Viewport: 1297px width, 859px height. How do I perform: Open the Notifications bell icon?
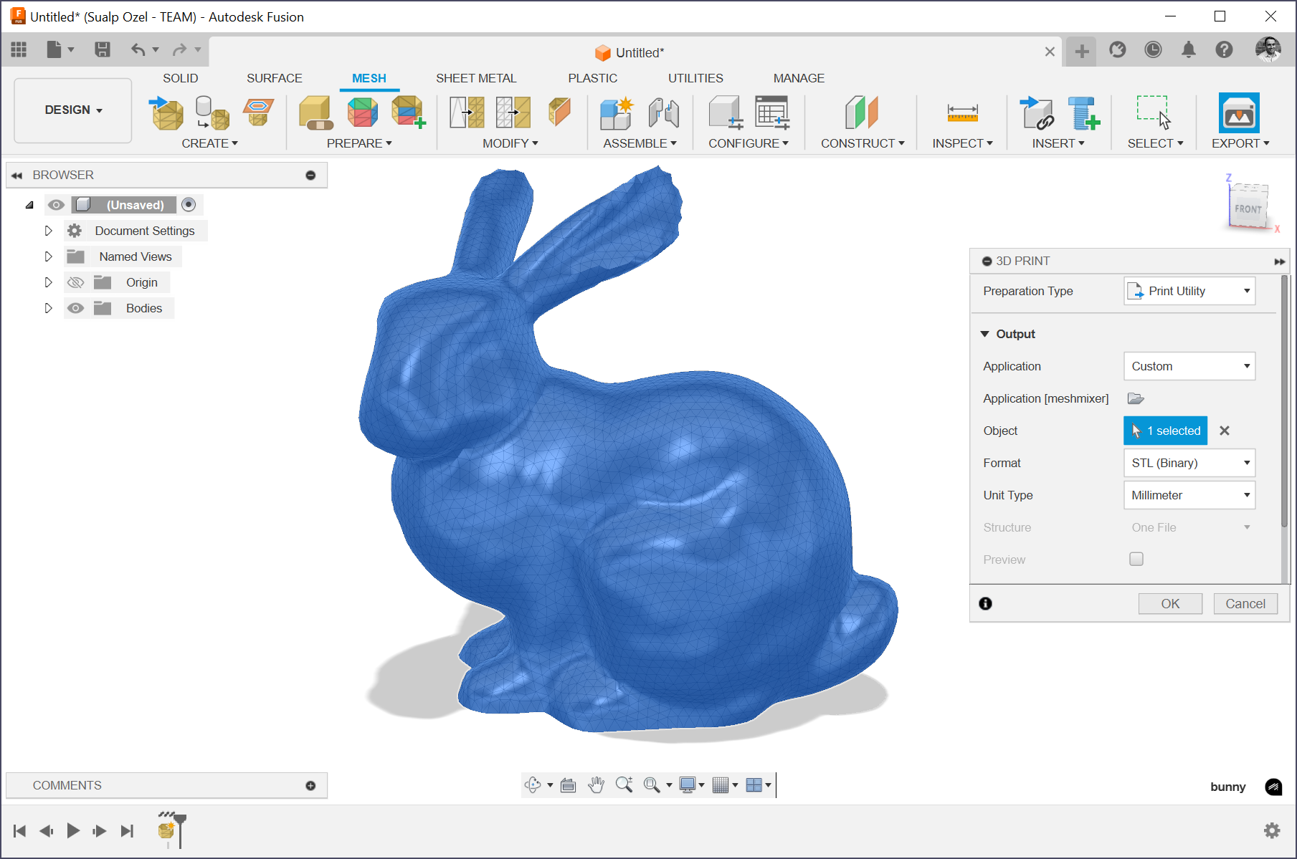(x=1189, y=49)
